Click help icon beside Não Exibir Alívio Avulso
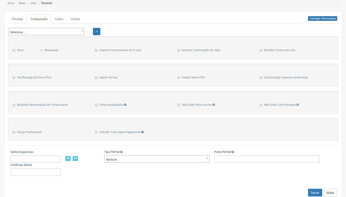This screenshot has height=197, width=346. (x=214, y=105)
